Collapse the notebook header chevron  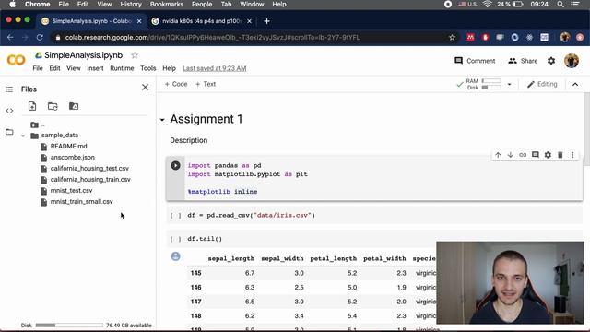(x=575, y=84)
